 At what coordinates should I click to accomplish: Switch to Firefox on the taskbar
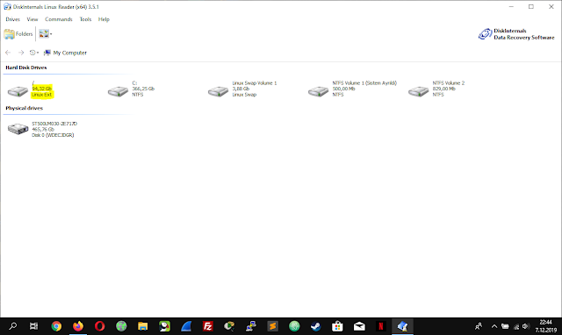pos(78,326)
